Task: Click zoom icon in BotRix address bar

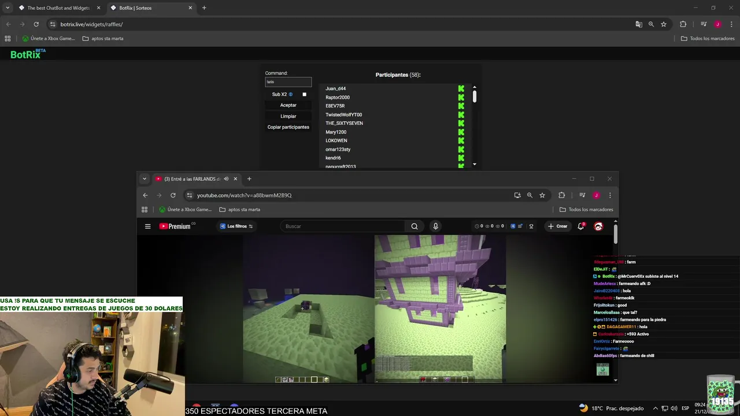Action: [x=651, y=24]
